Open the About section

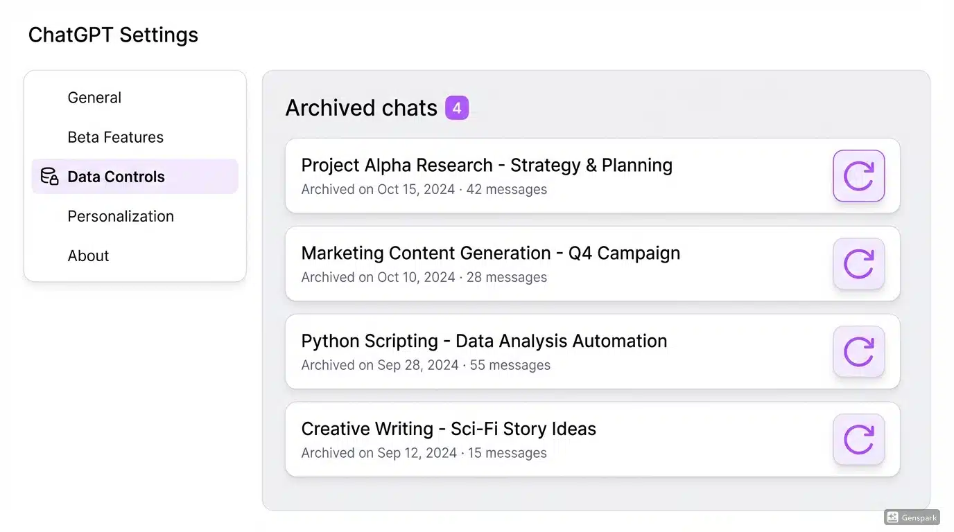click(x=88, y=256)
